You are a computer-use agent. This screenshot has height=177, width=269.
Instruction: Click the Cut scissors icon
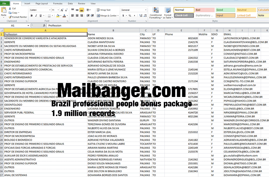[x=10, y=8]
